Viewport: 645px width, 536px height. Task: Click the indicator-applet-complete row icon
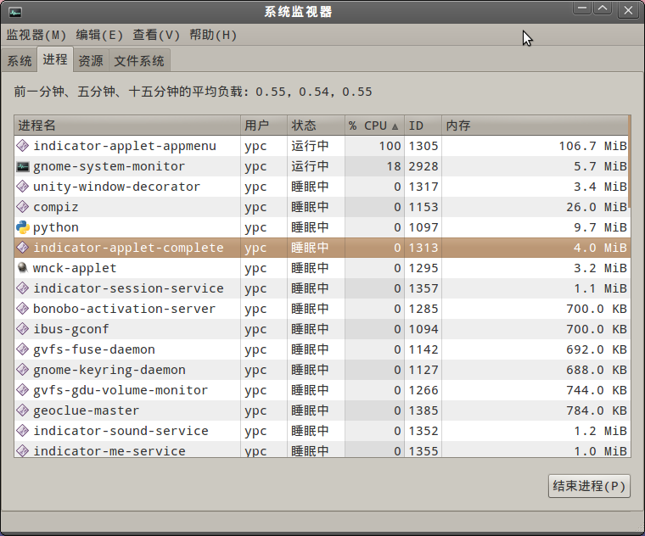click(x=22, y=248)
